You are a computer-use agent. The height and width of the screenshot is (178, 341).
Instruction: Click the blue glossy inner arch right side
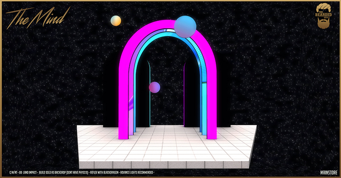click(203, 87)
